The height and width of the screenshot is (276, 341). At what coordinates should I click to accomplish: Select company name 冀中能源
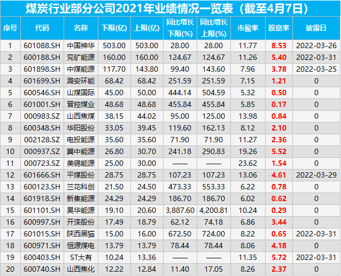click(x=81, y=151)
